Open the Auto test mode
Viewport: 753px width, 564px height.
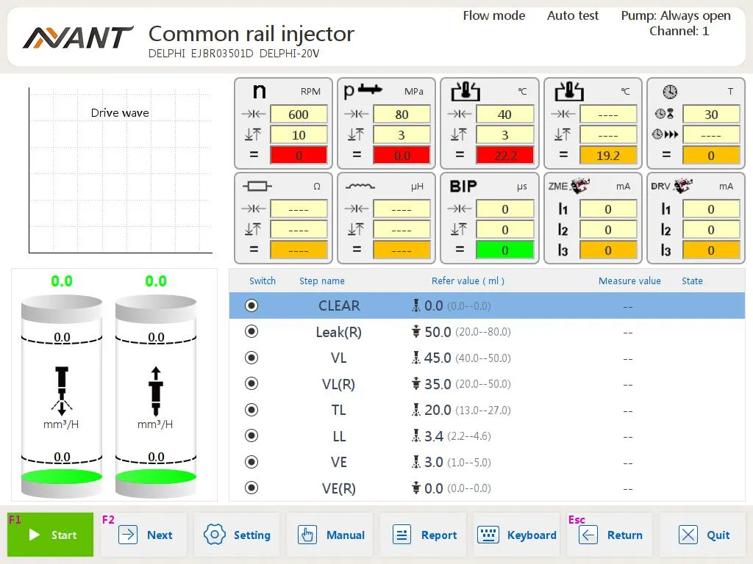click(573, 15)
